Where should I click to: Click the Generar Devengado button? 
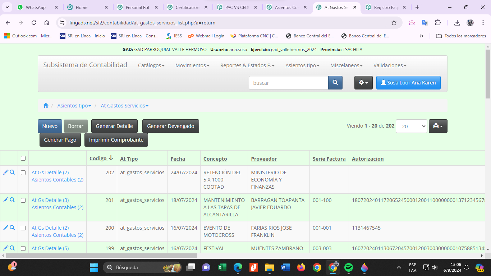[x=170, y=126]
